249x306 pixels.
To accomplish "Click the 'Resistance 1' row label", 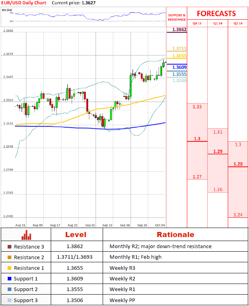I will point(29,268).
